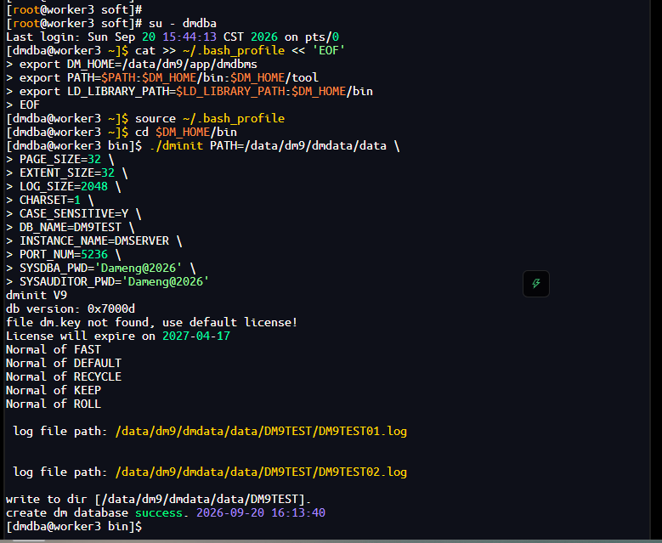Click the 'Normal of ROLL' line

54,404
